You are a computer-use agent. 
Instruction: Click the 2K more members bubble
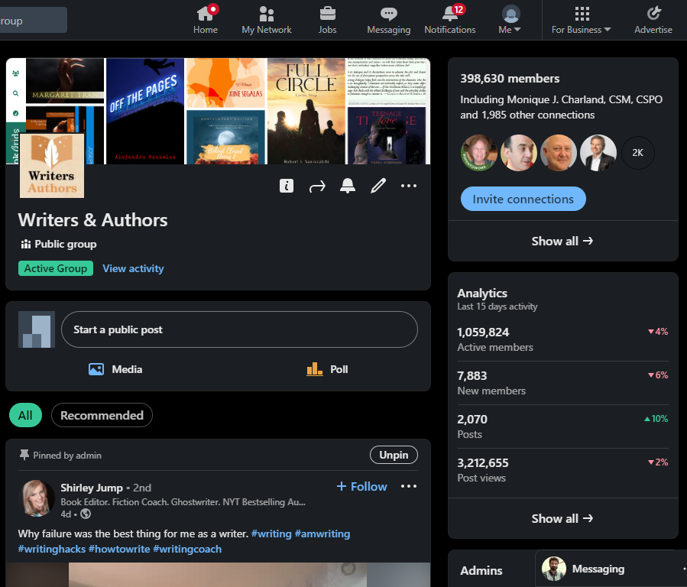click(x=638, y=153)
